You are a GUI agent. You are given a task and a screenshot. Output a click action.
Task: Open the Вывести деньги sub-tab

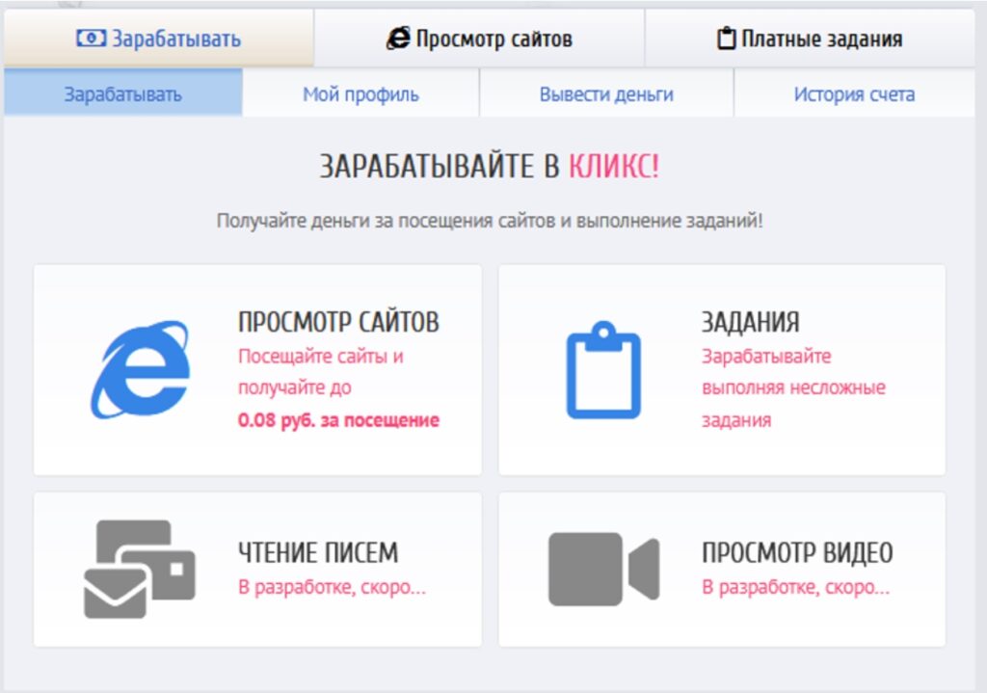click(x=606, y=93)
